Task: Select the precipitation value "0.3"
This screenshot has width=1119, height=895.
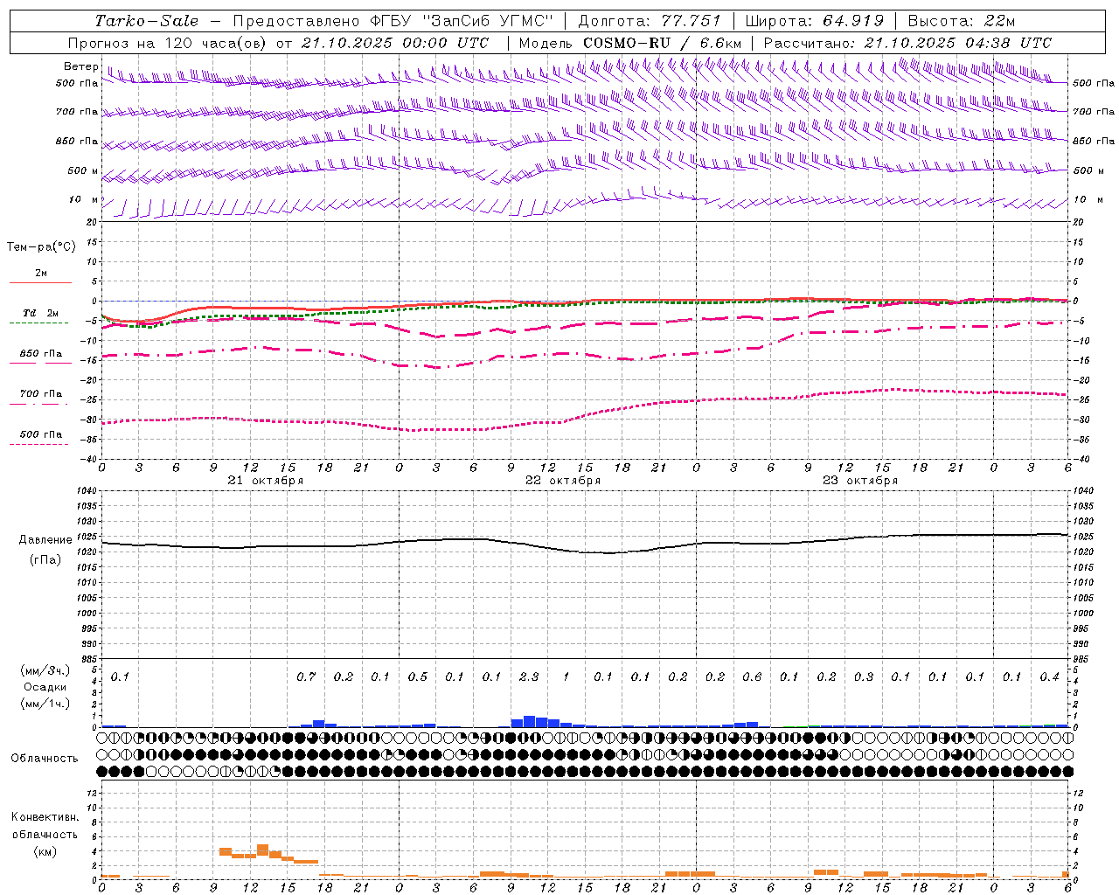Action: coord(864,676)
